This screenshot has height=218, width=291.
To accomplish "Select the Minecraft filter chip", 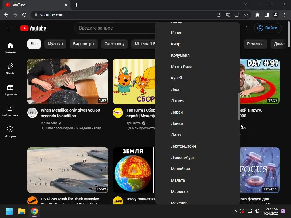I will [143, 44].
